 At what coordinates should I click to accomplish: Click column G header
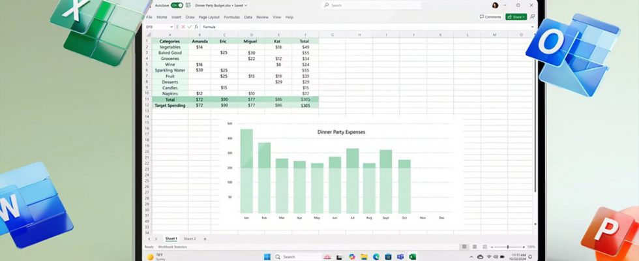coord(332,35)
